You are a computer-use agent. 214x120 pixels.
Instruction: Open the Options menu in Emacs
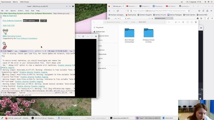click(x=13, y=11)
